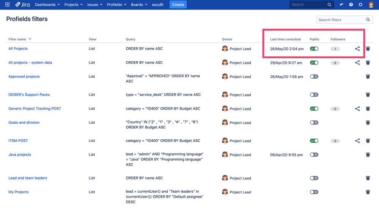Open the Goals and division filter
Image resolution: width=379 pixels, height=212 pixels.
click(24, 123)
